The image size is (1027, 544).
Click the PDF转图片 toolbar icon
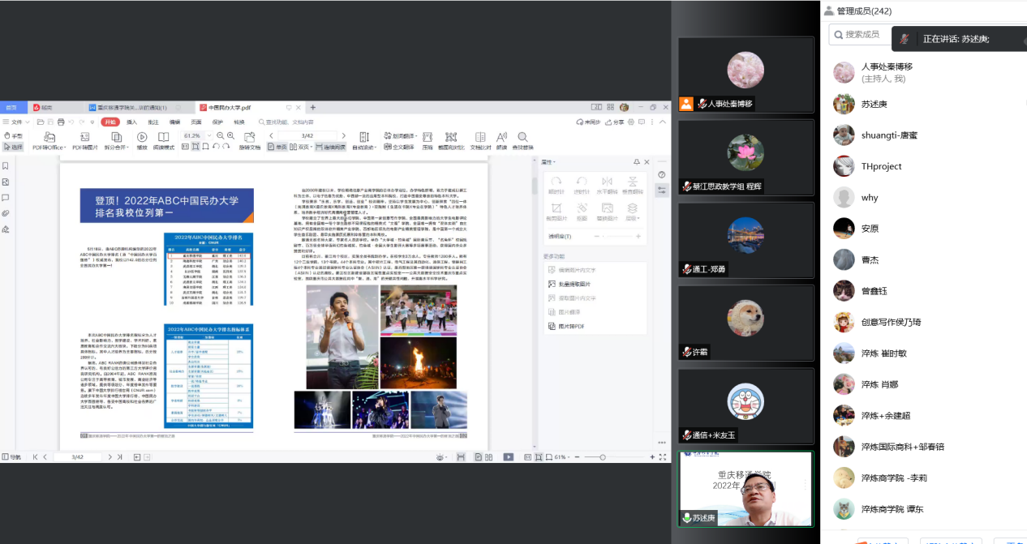click(x=85, y=141)
